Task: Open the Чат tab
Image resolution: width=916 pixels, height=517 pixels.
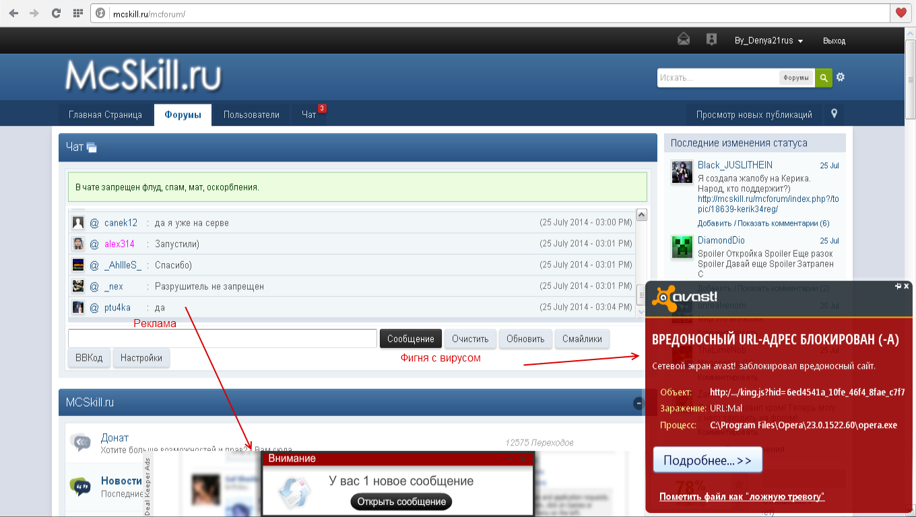Action: coord(309,114)
